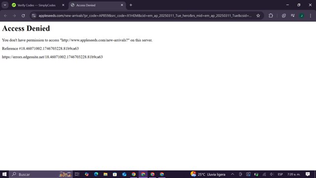This screenshot has width=316, height=178.
Task: Open the volume control in system tray
Action: (272, 174)
